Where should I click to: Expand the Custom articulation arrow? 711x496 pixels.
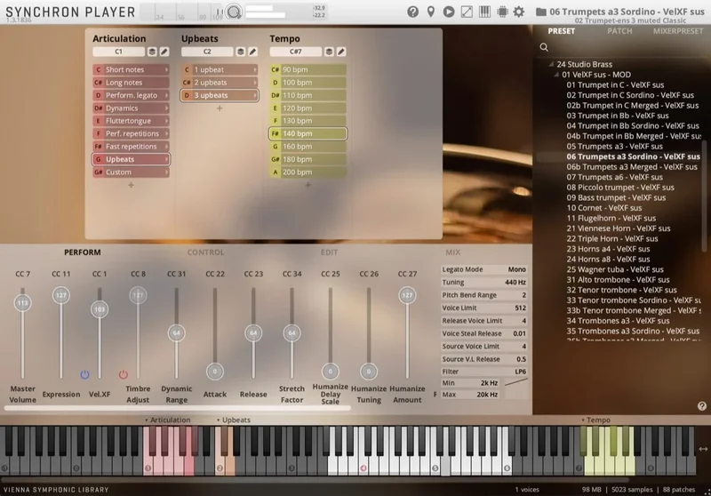[x=166, y=172]
